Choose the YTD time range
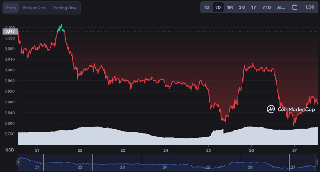The width and height of the screenshot is (320, 172). 267,7
